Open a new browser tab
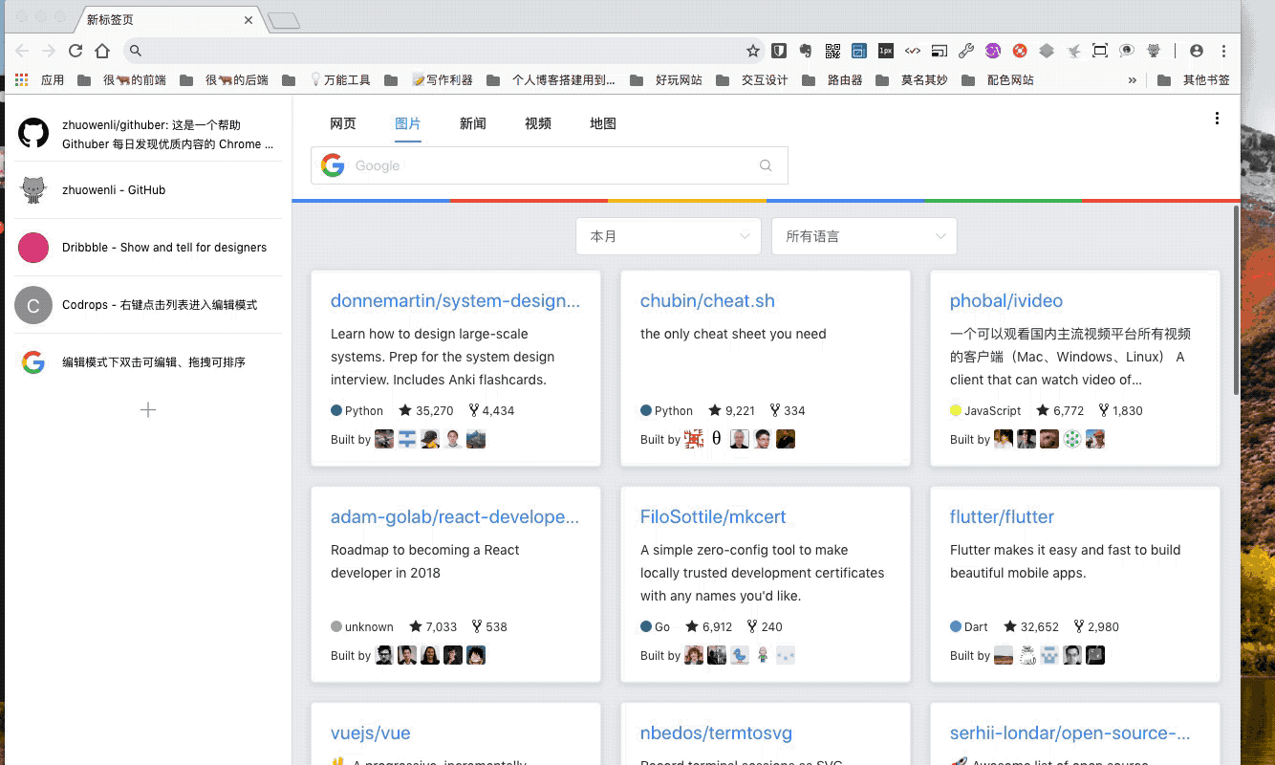This screenshot has height=765, width=1275. tap(284, 20)
